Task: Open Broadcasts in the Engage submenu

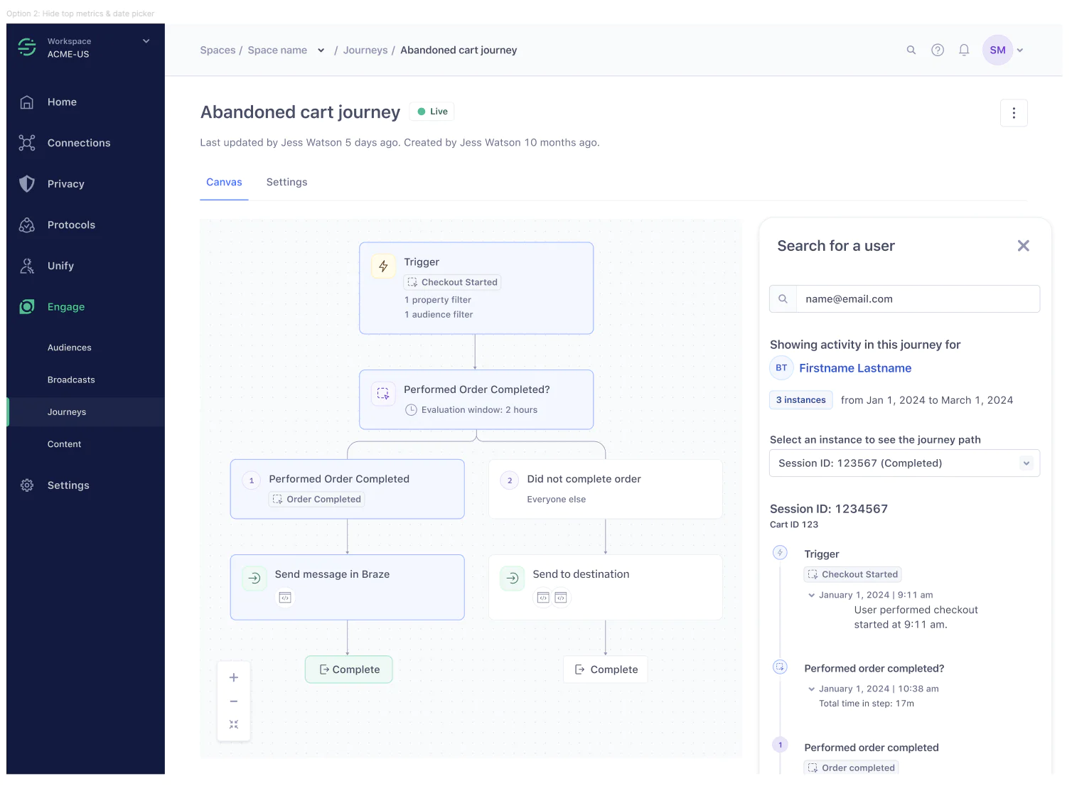Action: pyautogui.click(x=71, y=380)
